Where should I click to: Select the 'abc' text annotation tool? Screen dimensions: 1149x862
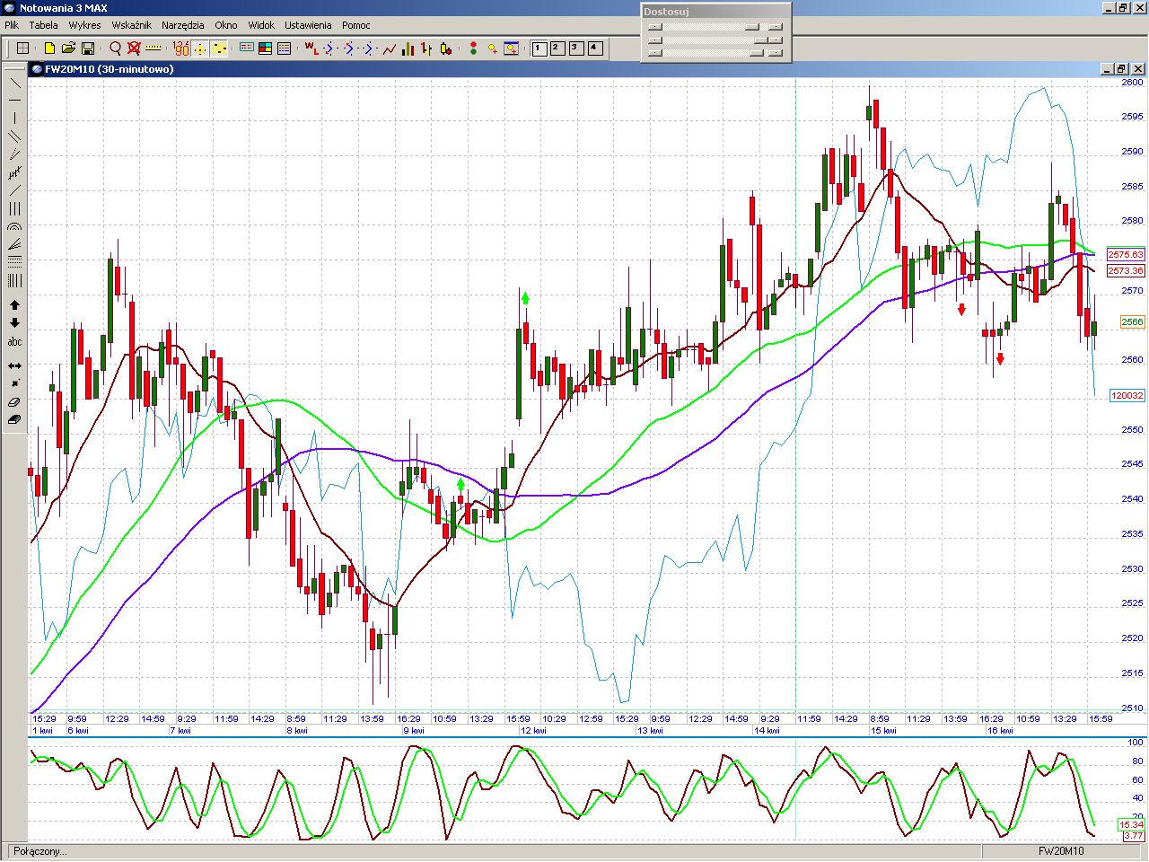[14, 342]
